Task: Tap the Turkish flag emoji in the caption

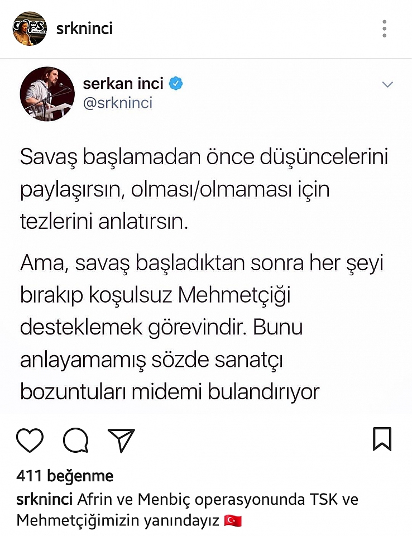Action: (x=233, y=521)
